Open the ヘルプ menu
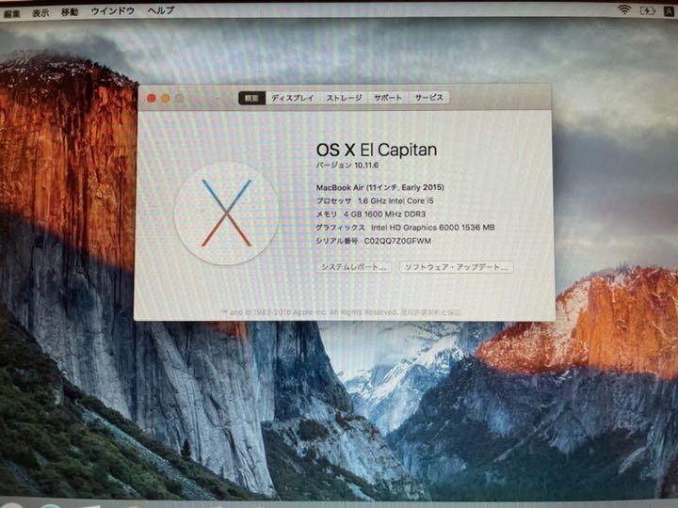 click(x=161, y=10)
